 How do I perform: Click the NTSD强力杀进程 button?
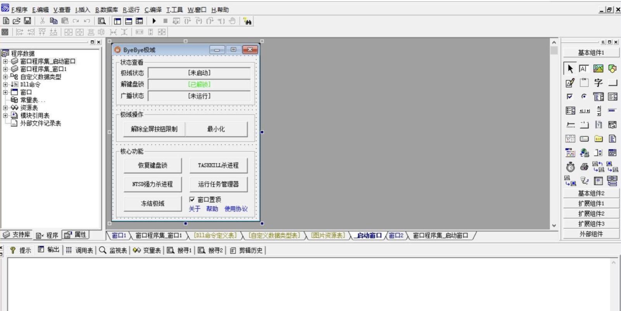point(153,184)
